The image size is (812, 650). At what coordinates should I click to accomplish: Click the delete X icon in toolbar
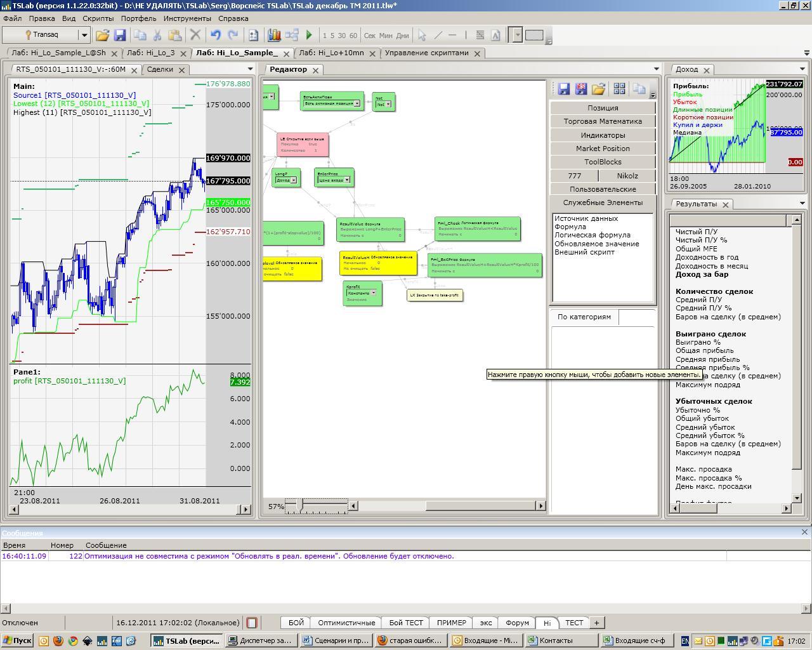tap(195, 36)
